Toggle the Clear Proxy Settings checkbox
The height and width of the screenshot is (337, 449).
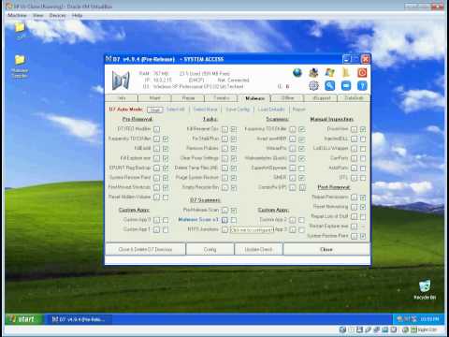[234, 158]
